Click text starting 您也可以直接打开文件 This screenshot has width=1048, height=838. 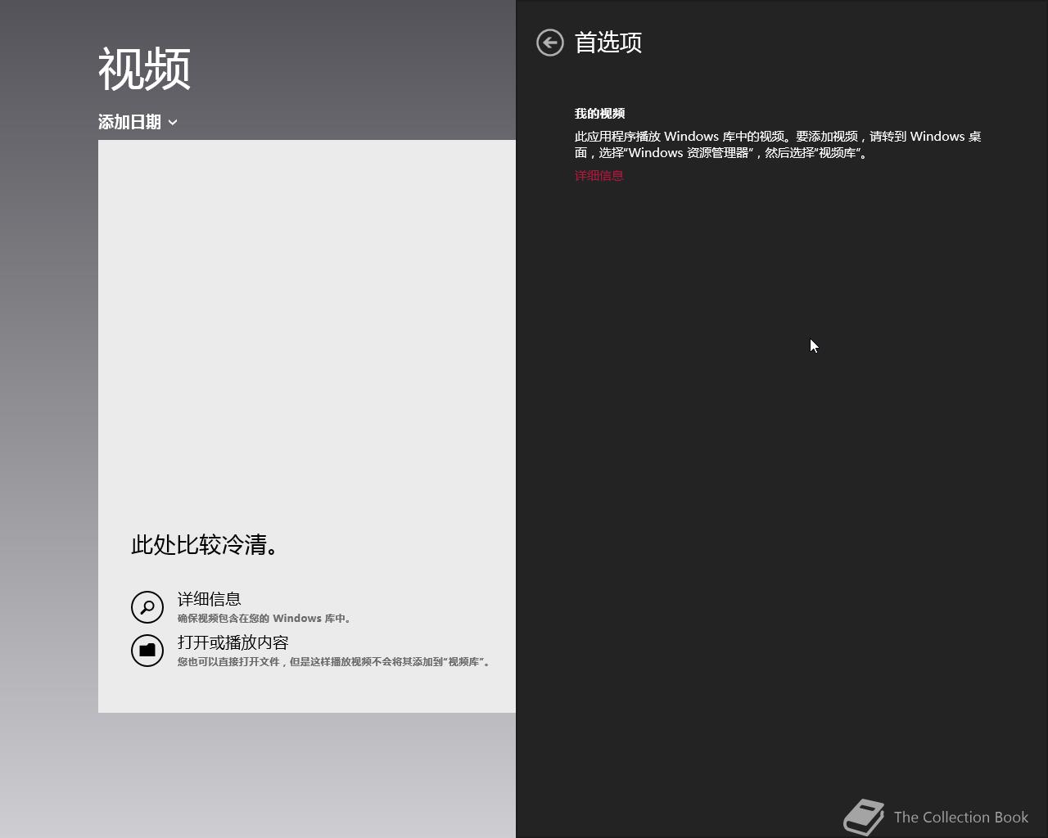[335, 662]
